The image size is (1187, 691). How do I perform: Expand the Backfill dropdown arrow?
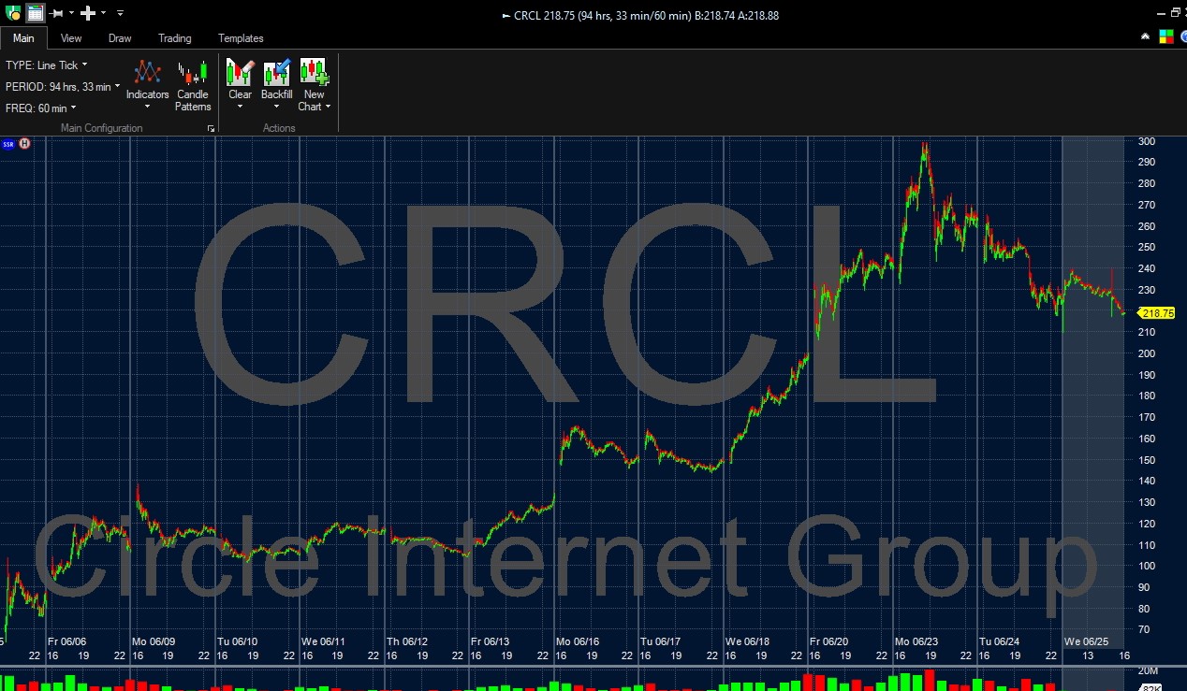276,107
